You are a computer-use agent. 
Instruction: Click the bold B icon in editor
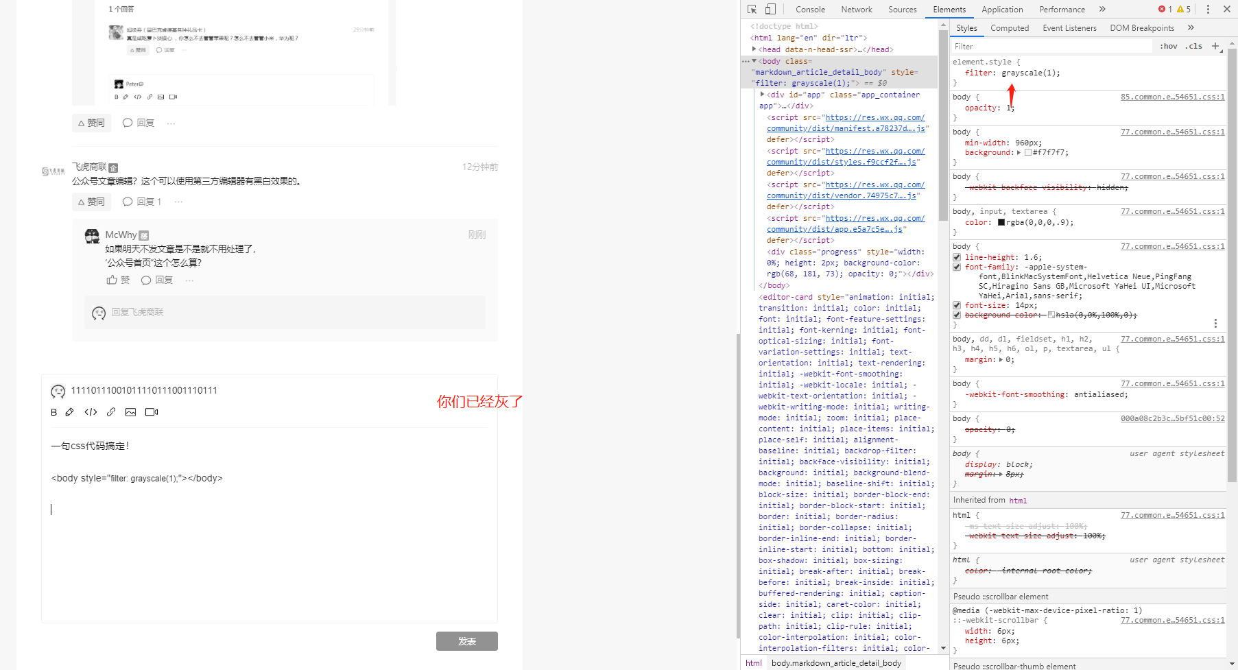(54, 412)
